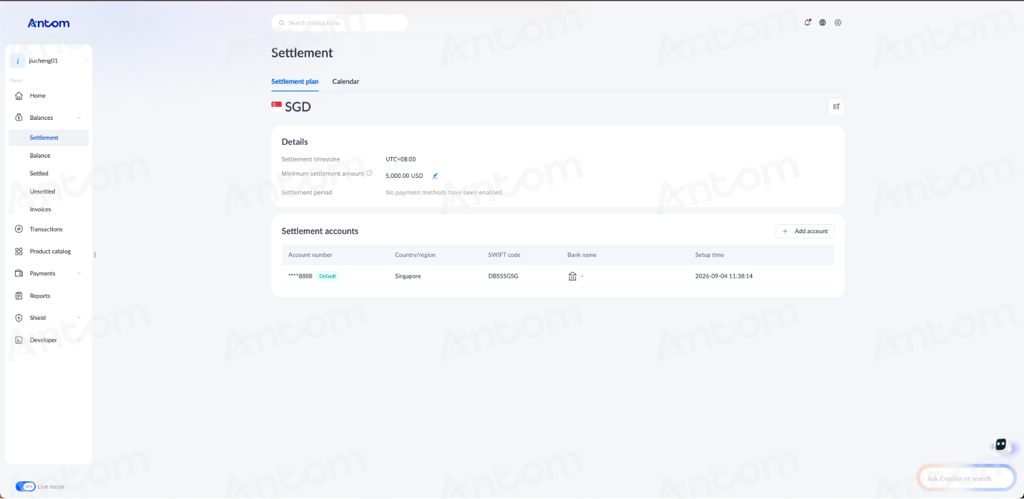Click the Country/region column header

coord(415,255)
